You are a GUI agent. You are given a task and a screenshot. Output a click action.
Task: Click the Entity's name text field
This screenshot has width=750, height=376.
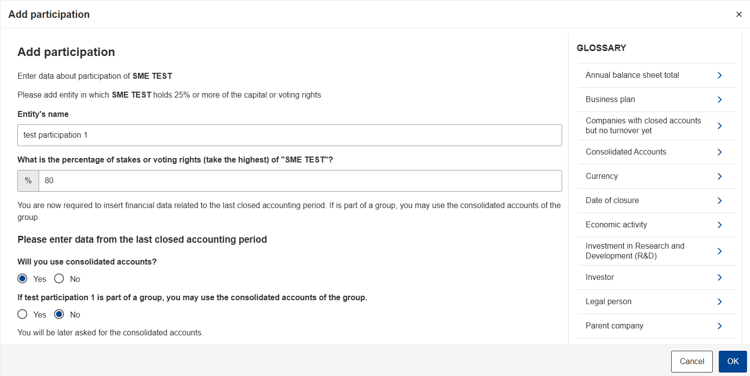(289, 135)
